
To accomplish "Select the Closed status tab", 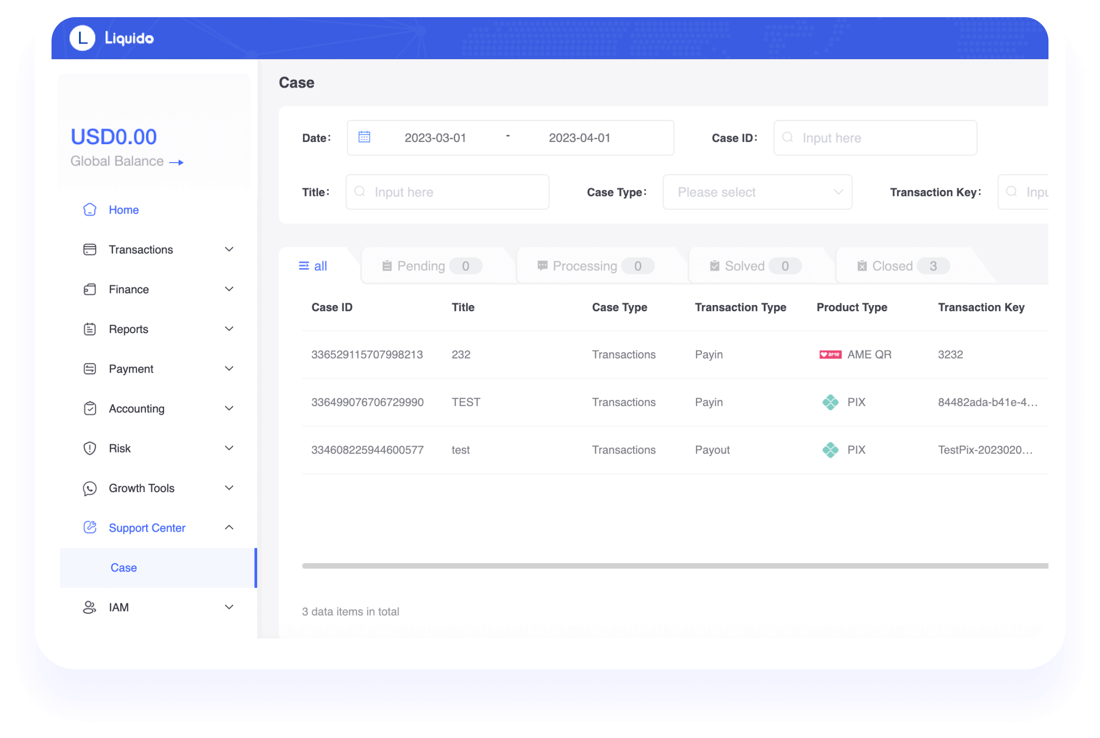I will tap(897, 265).
